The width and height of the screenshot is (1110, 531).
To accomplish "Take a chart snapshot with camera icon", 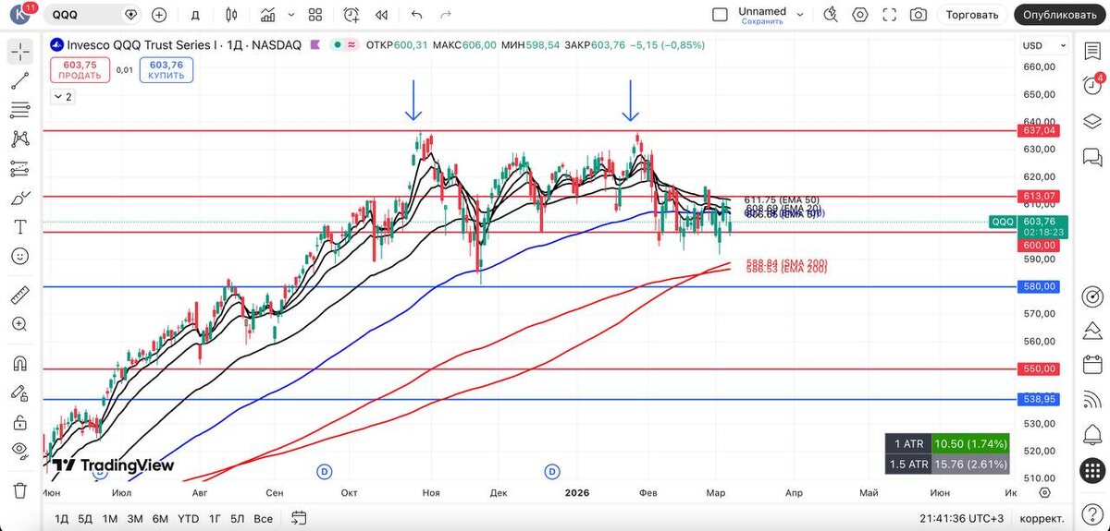I will pyautogui.click(x=918, y=15).
